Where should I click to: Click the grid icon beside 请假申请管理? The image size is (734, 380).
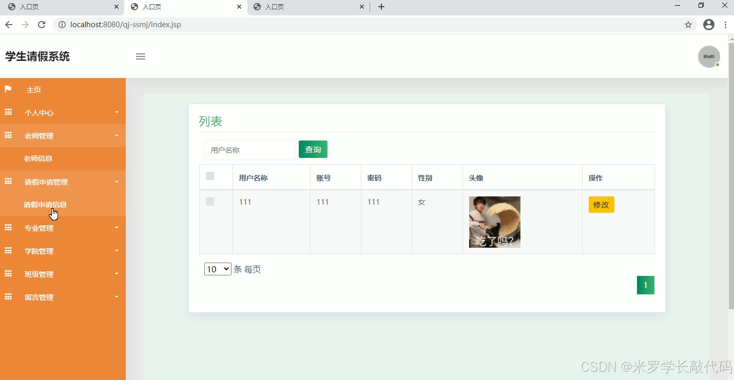tap(8, 182)
